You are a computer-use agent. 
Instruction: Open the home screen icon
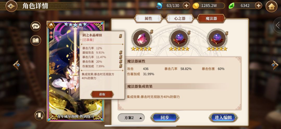[x=271, y=6]
